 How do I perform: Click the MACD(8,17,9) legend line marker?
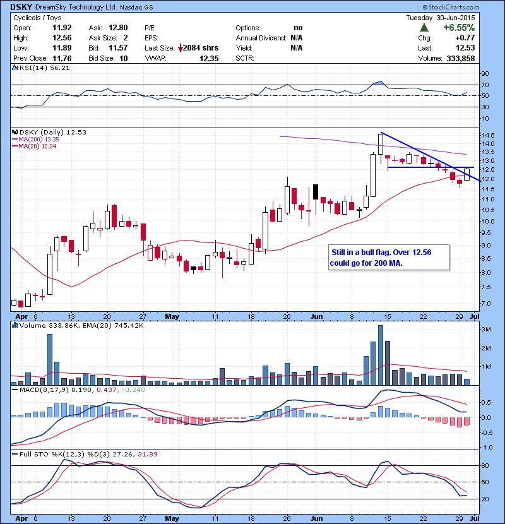(x=15, y=390)
